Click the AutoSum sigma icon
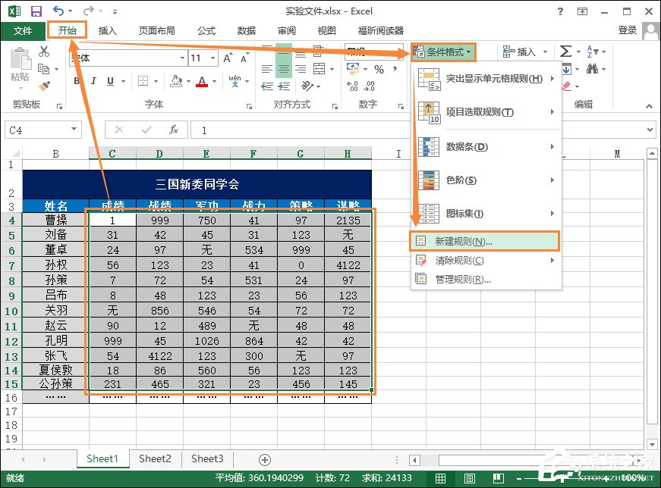The image size is (661, 488). point(566,51)
